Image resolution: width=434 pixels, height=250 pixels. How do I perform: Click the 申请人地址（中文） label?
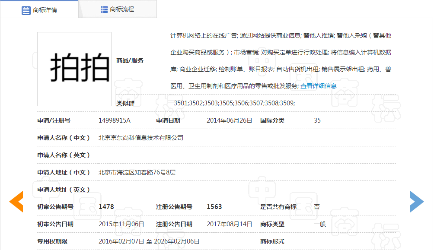[64, 172]
